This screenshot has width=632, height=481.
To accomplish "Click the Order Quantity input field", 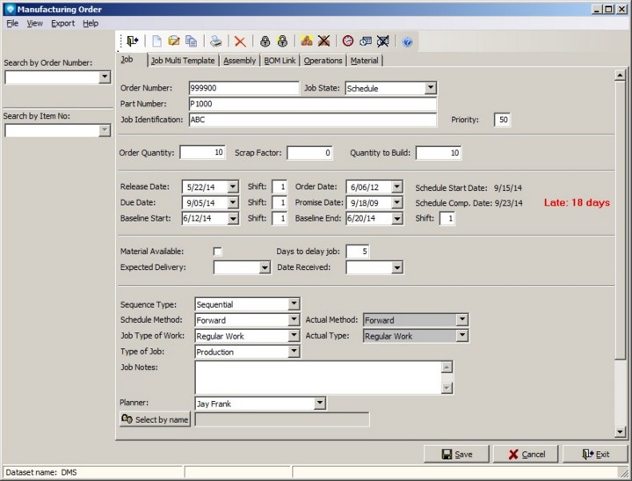I will click(x=202, y=153).
